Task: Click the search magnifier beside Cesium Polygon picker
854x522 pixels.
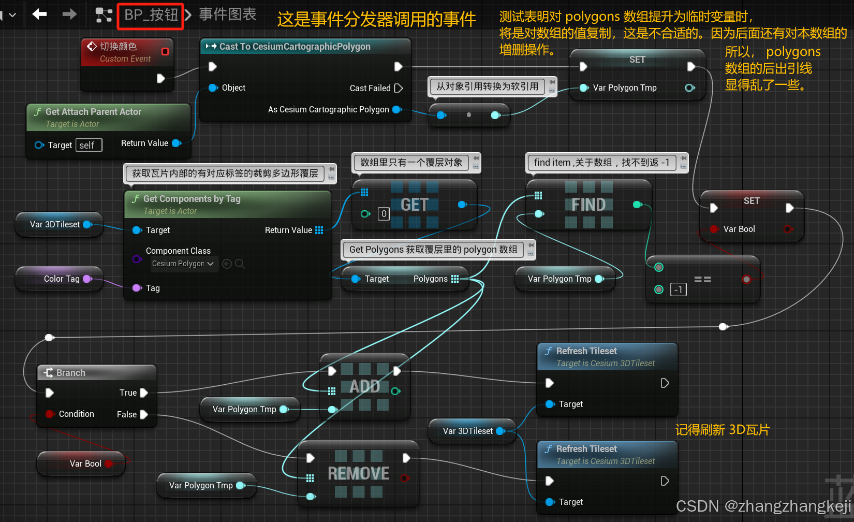Action: click(240, 264)
